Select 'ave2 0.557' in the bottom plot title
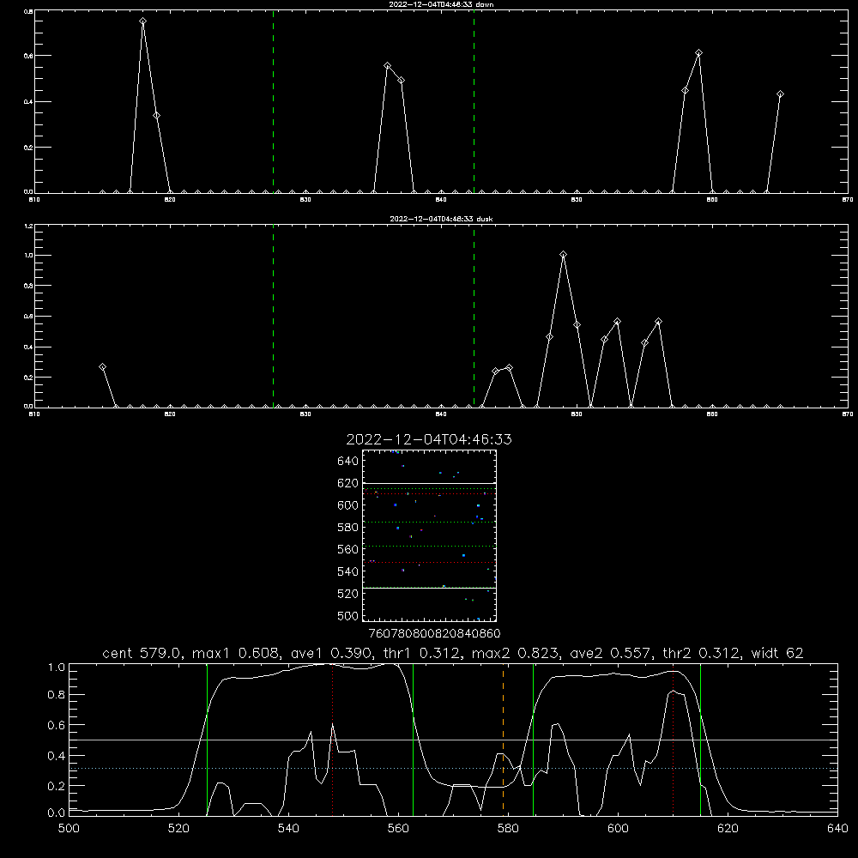 [x=611, y=653]
